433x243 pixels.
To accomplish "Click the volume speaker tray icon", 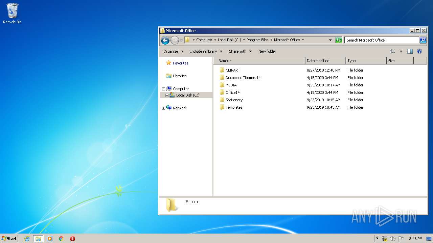I will click(x=393, y=239).
